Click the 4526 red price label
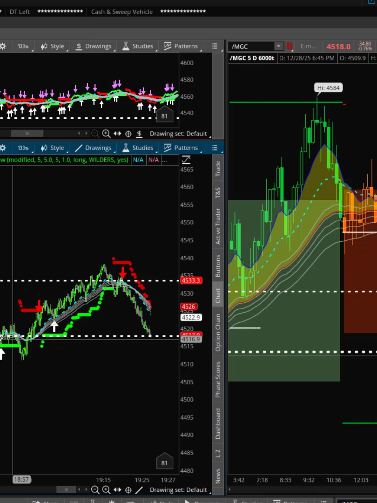Image resolution: width=377 pixels, height=503 pixels. pyautogui.click(x=188, y=306)
